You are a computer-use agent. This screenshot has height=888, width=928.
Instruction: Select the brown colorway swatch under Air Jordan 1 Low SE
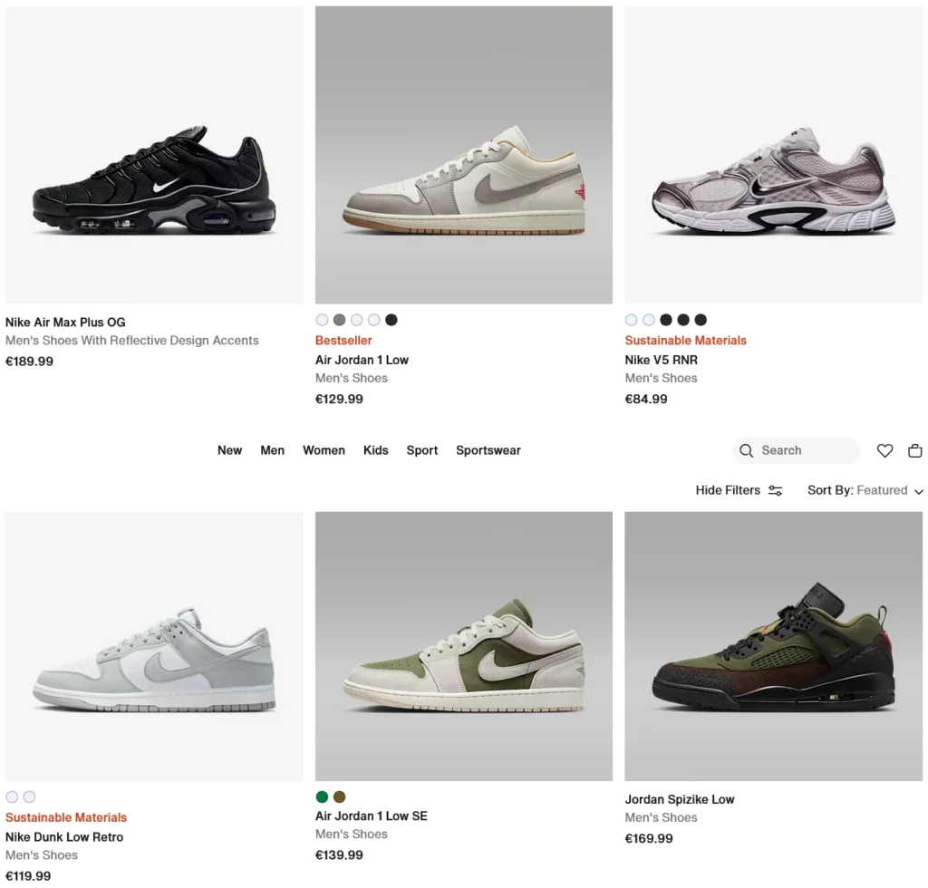coord(340,796)
